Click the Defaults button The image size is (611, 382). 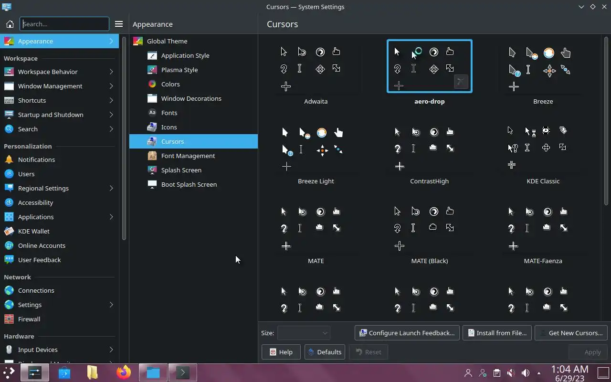325,352
